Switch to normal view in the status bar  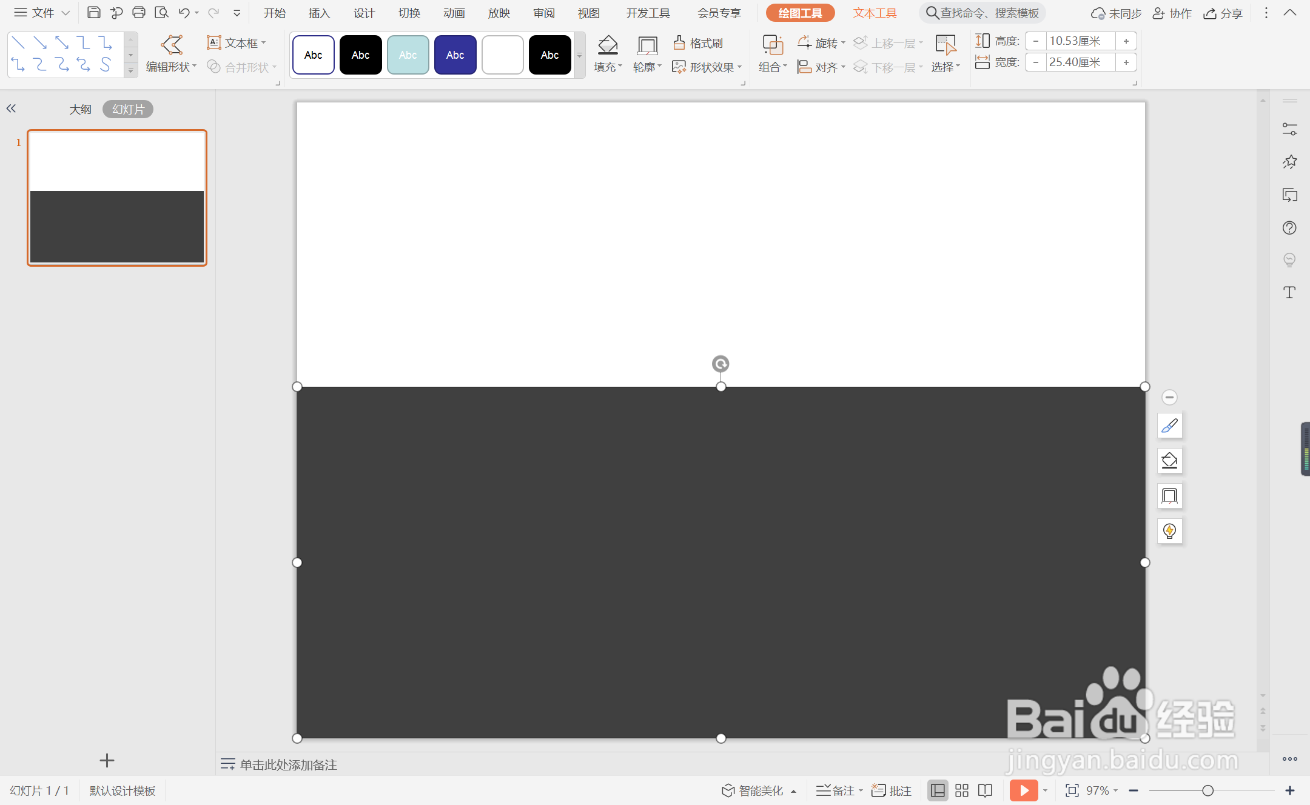[x=938, y=790]
